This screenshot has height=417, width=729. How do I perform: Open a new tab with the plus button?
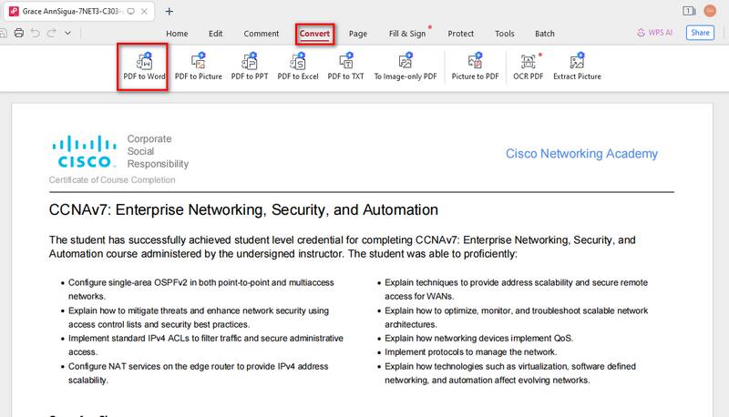click(x=169, y=11)
